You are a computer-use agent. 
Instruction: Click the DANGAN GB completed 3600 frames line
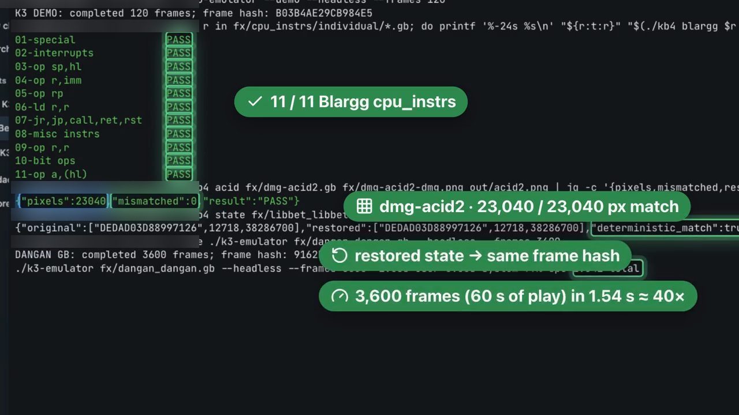166,255
